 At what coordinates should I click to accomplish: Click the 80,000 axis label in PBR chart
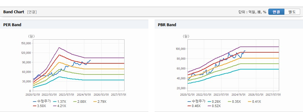[181, 59]
